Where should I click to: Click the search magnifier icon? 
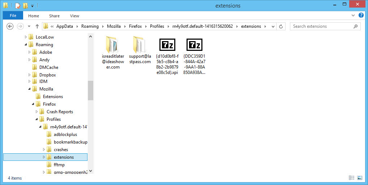pos(355,26)
